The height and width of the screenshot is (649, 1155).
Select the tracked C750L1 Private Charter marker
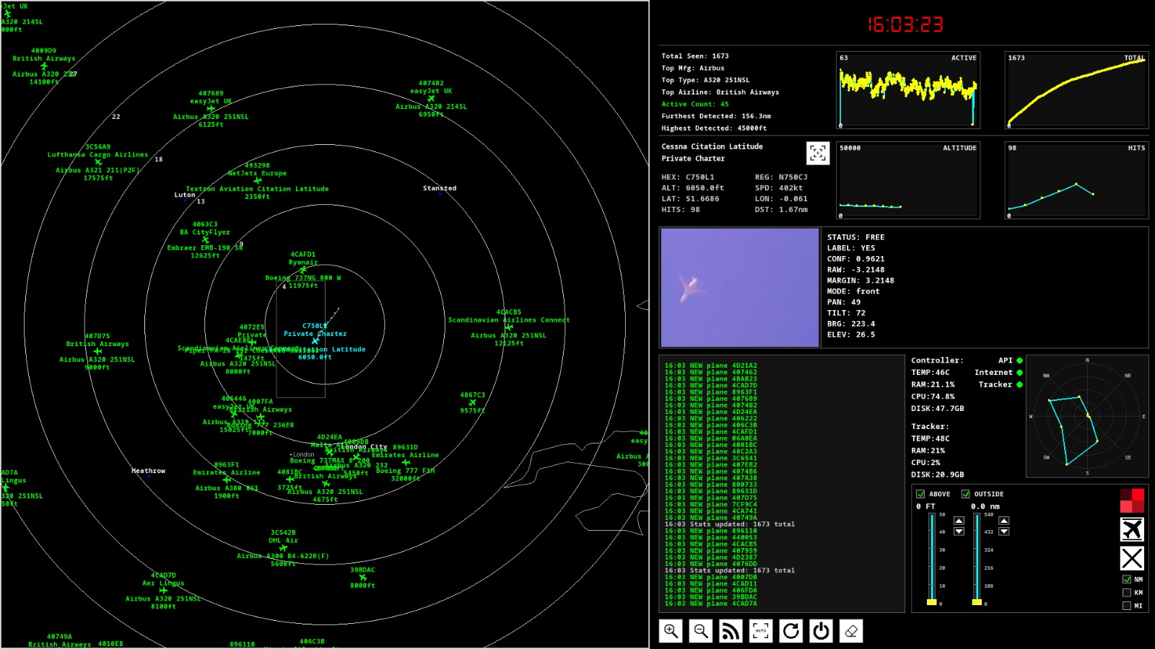(x=315, y=341)
